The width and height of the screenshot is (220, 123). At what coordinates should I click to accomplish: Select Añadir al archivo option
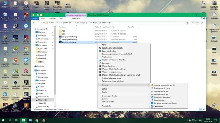(109, 66)
